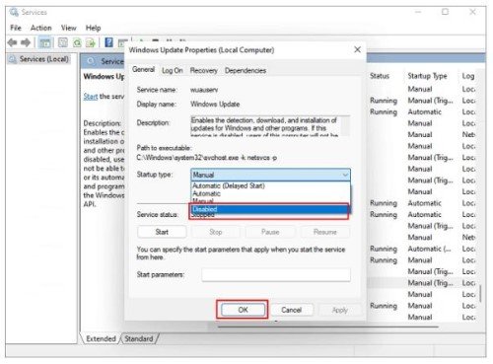Open the Help menu
This screenshot has width=493, height=364.
tap(93, 28)
